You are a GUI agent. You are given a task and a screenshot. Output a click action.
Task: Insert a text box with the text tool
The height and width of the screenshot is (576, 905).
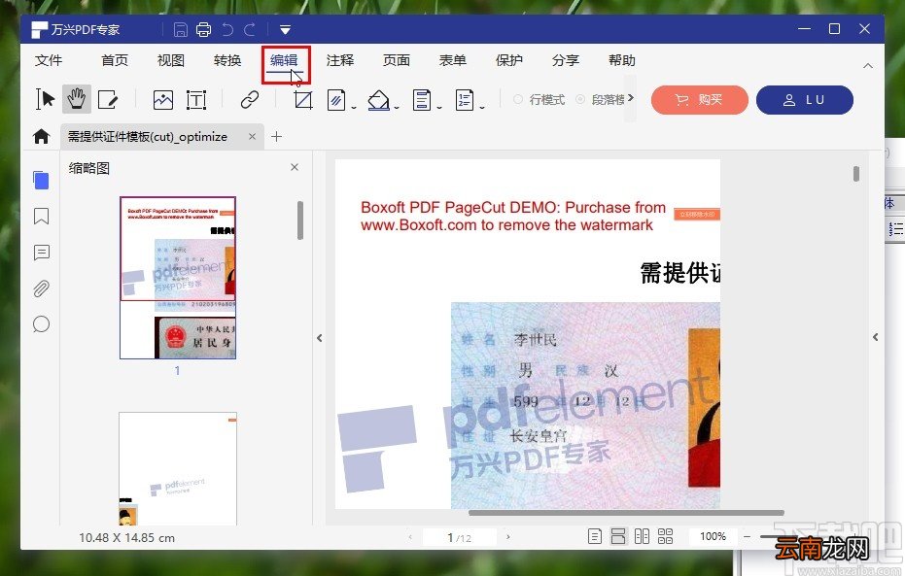196,100
